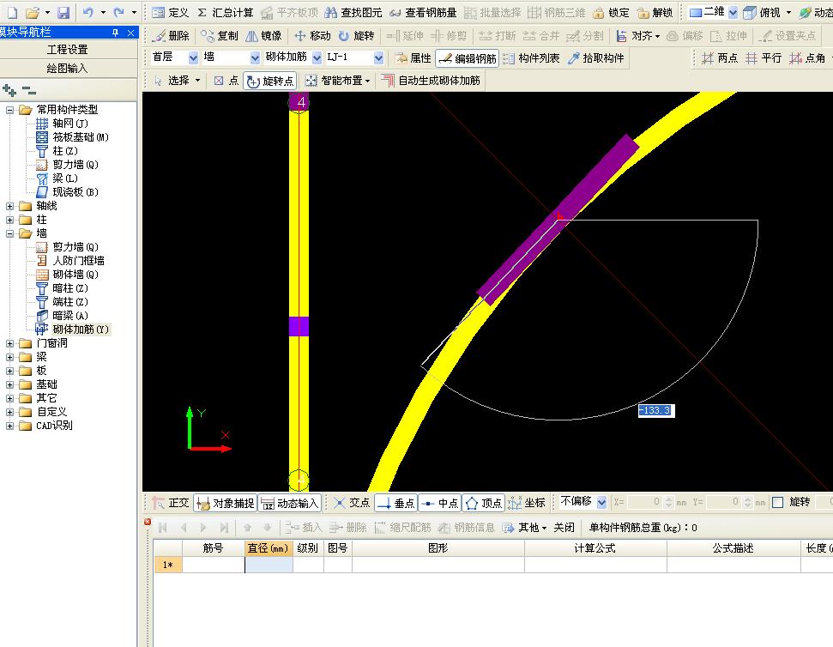This screenshot has height=647, width=833.
Task: Click 自动生成砌体加筋 button
Action: click(x=431, y=80)
